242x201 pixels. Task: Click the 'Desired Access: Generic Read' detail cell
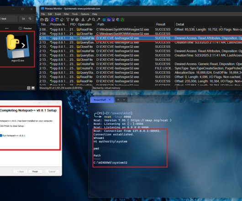208,64
